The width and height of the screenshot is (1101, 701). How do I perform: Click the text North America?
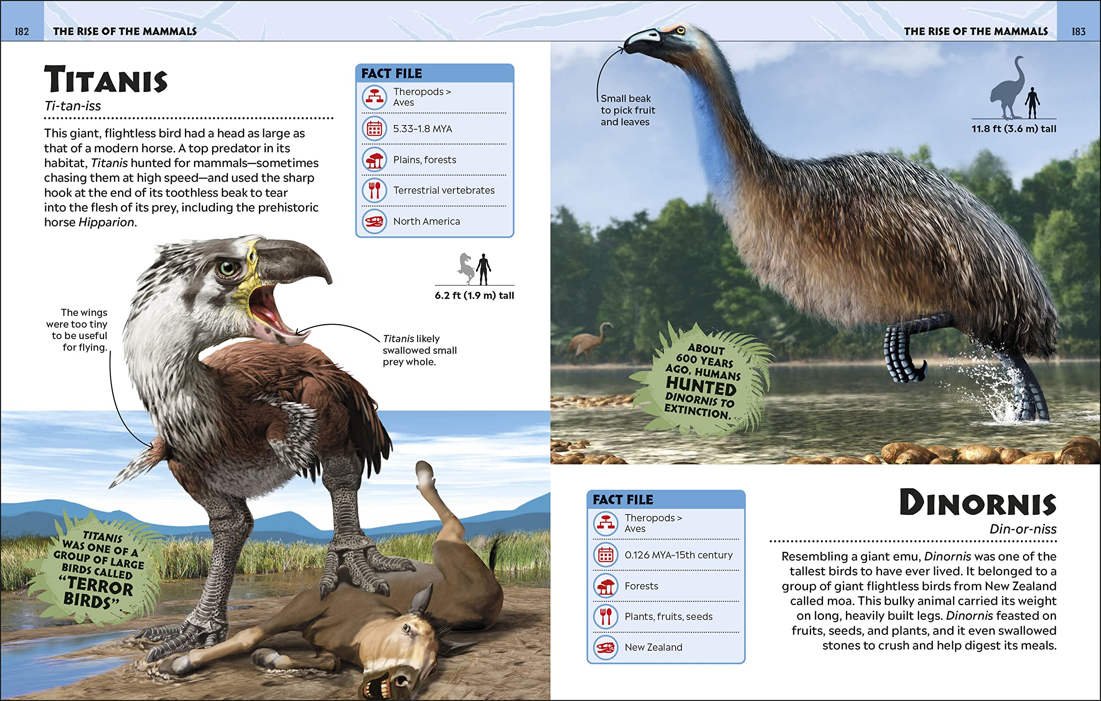click(427, 221)
